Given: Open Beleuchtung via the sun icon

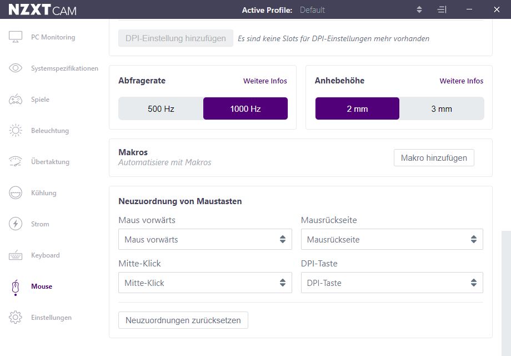Looking at the screenshot, I should pos(16,131).
